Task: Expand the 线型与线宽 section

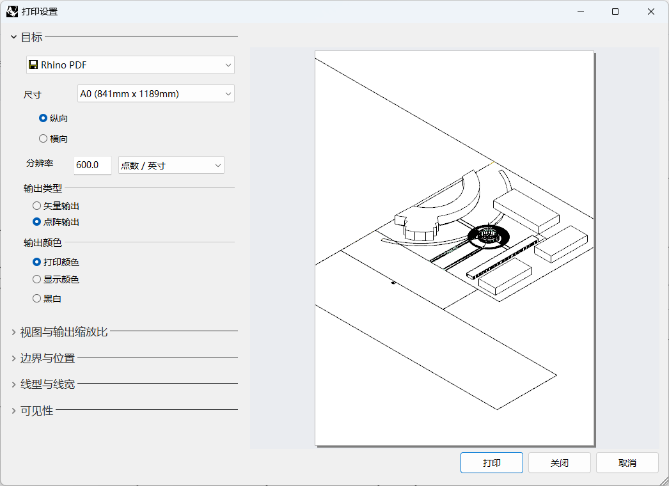Action: pyautogui.click(x=13, y=384)
